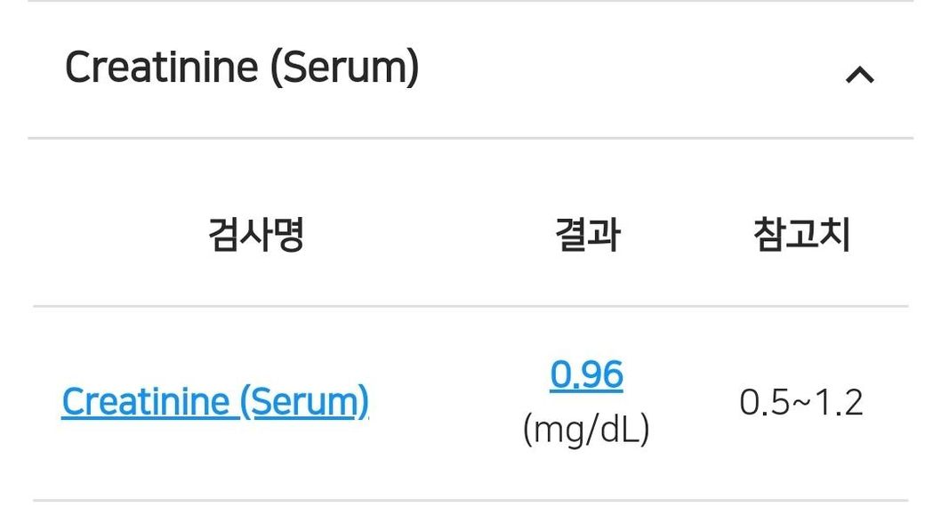
Task: Open details via the underlined test name
Action: click(x=215, y=402)
